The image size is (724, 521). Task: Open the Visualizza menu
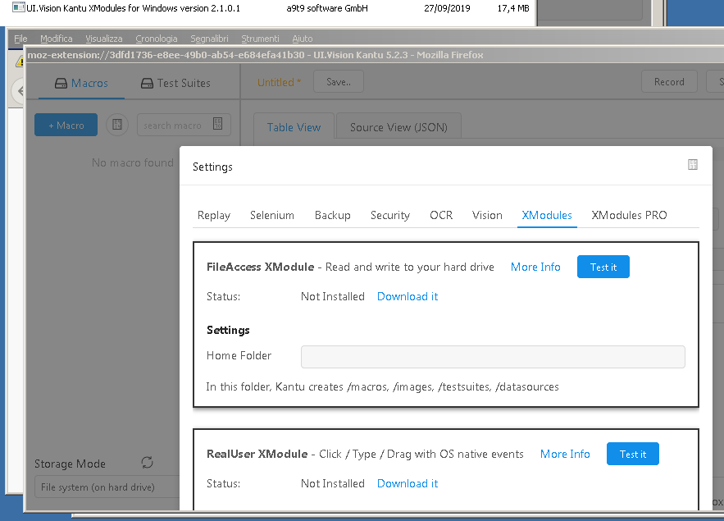tap(104, 39)
